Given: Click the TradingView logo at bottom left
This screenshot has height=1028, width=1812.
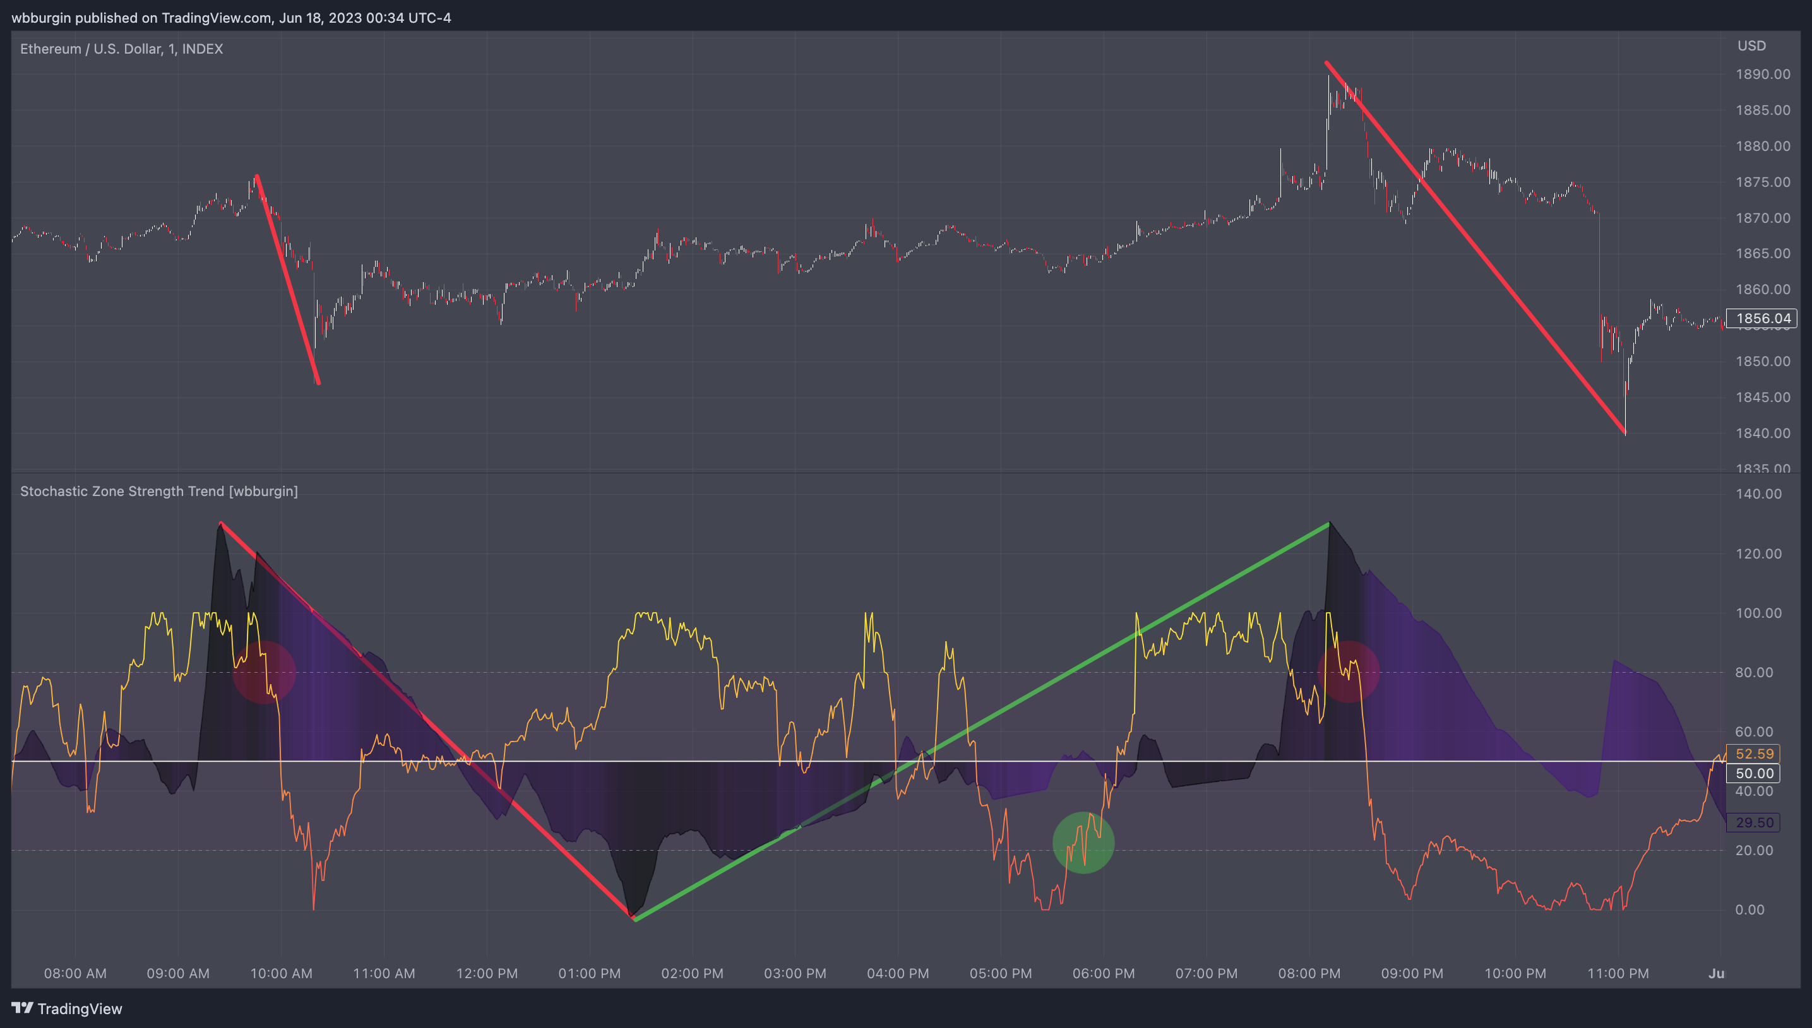Looking at the screenshot, I should point(66,1008).
